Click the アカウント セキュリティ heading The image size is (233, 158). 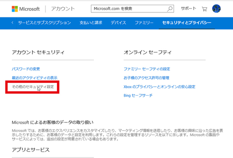pyautogui.click(x=38, y=52)
